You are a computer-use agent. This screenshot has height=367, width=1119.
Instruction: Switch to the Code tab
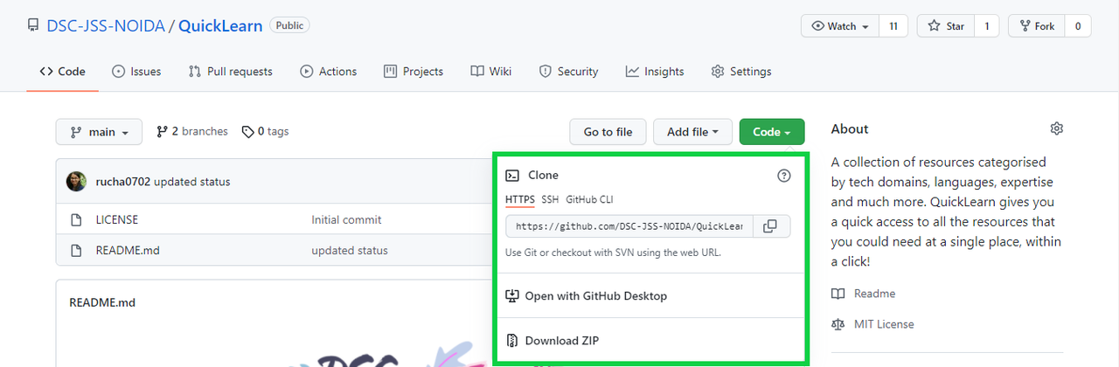click(x=63, y=72)
